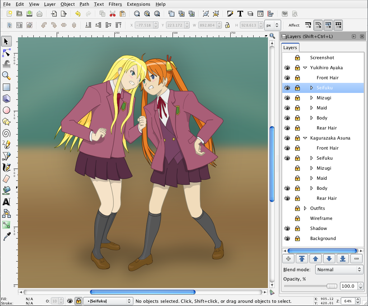Toggle current layer lock in status bar
Image resolution: width=368 pixels, height=306 pixels.
[79, 301]
